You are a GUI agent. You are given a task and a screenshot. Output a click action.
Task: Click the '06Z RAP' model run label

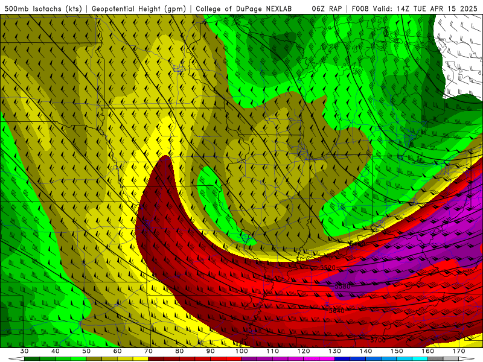[x=327, y=8]
